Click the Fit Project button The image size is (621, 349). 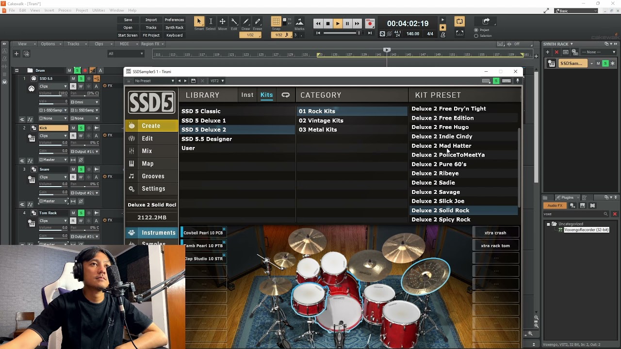(x=151, y=35)
